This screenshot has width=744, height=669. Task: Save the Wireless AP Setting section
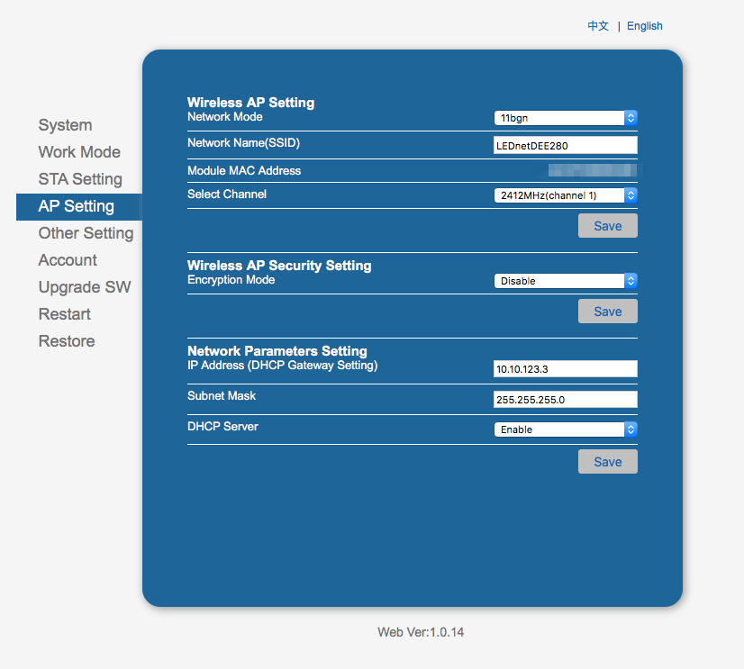608,226
